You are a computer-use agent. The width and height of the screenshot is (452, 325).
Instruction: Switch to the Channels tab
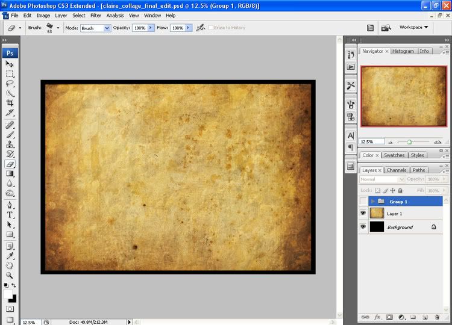coord(397,170)
